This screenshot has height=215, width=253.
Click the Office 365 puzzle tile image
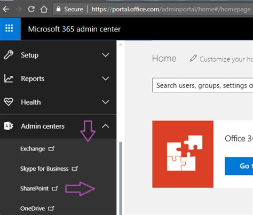183,154
